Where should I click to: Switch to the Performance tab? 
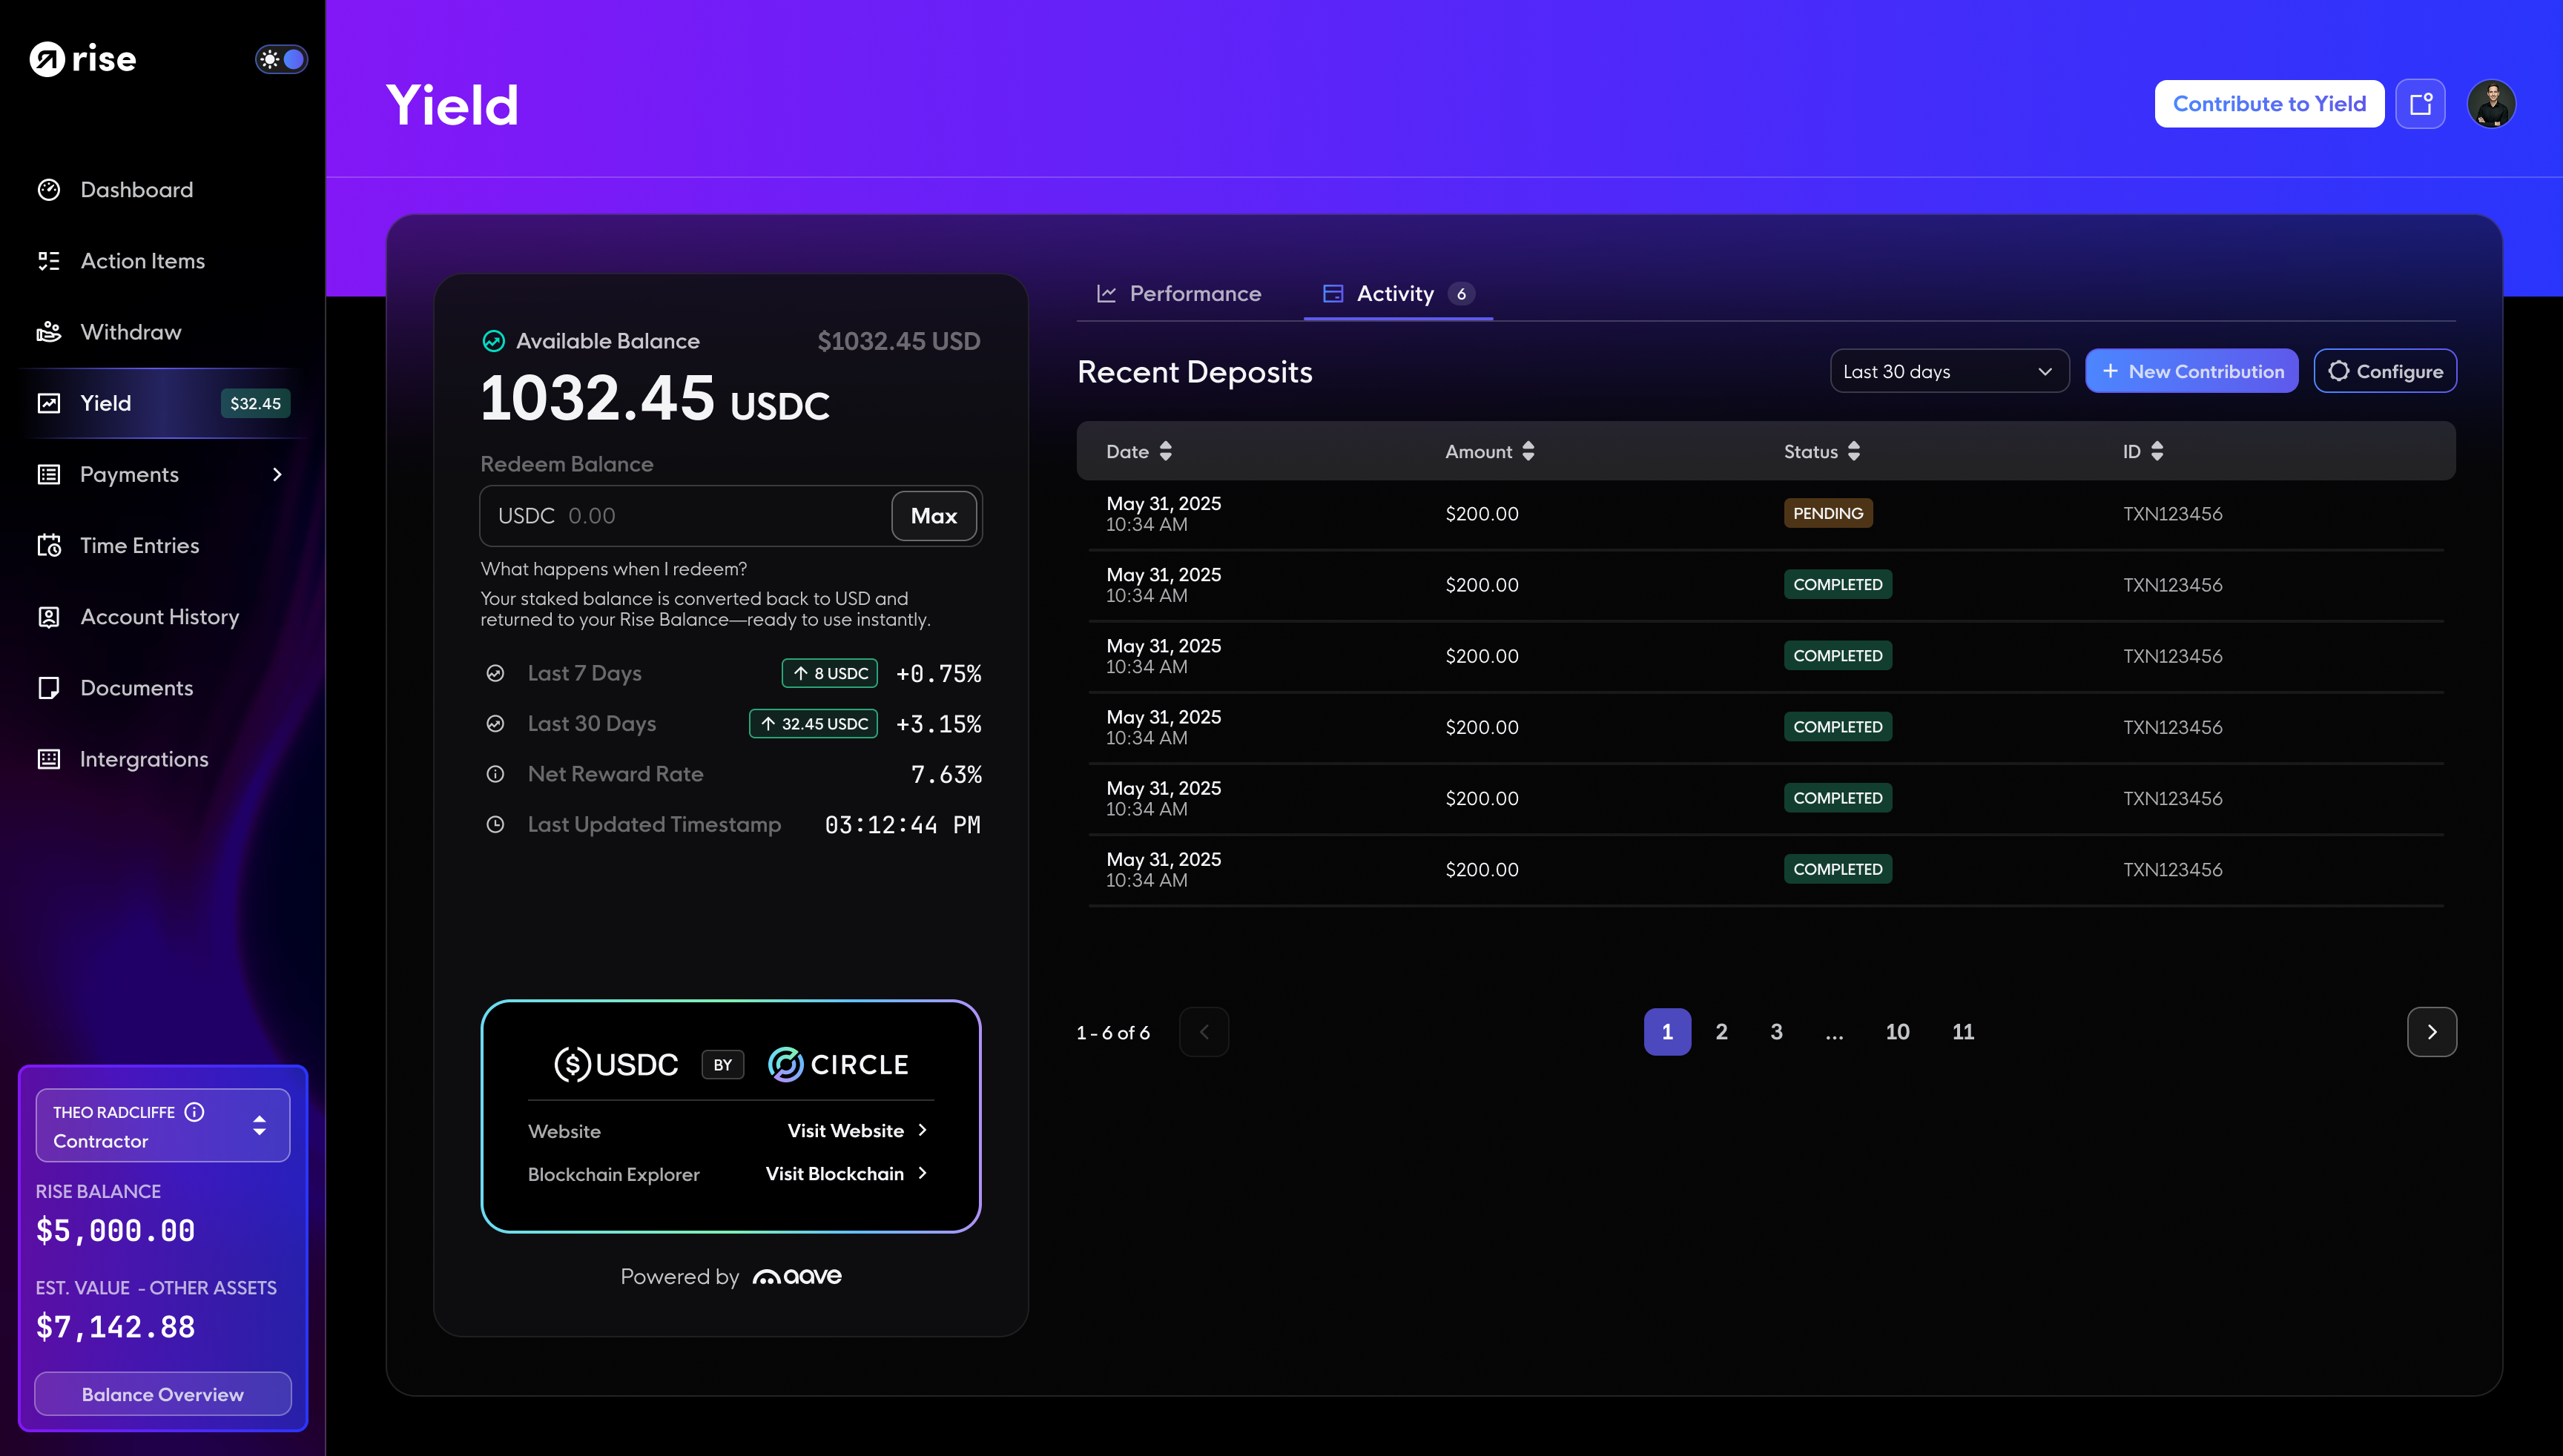pyautogui.click(x=1195, y=293)
